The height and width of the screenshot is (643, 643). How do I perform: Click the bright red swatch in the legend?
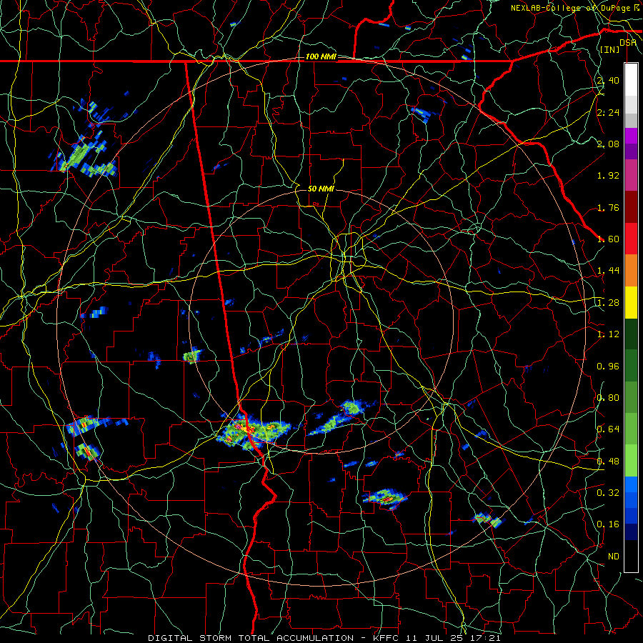631,239
